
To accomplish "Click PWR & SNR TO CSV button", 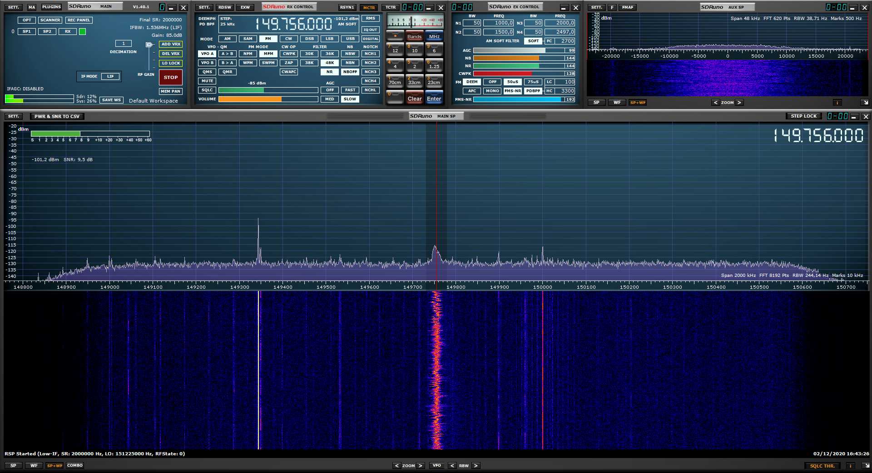I will 57,116.
